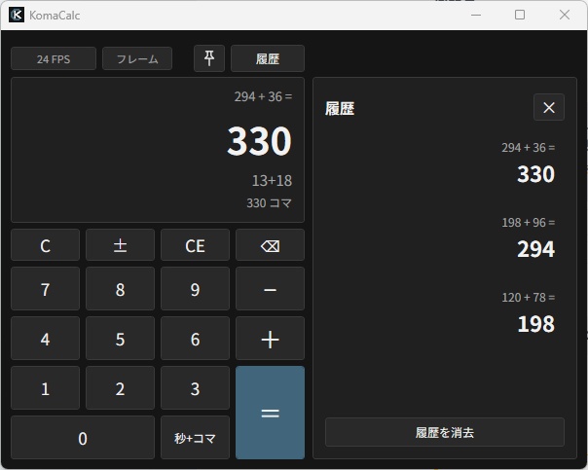588x470 pixels.
Task: Open the 24 FPS frame rate selector
Action: coord(54,58)
